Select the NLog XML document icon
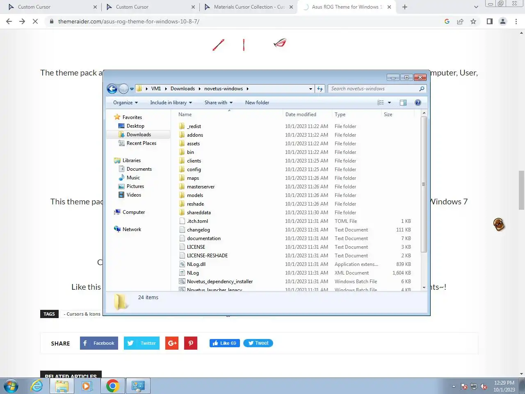The image size is (525, 394). click(182, 273)
